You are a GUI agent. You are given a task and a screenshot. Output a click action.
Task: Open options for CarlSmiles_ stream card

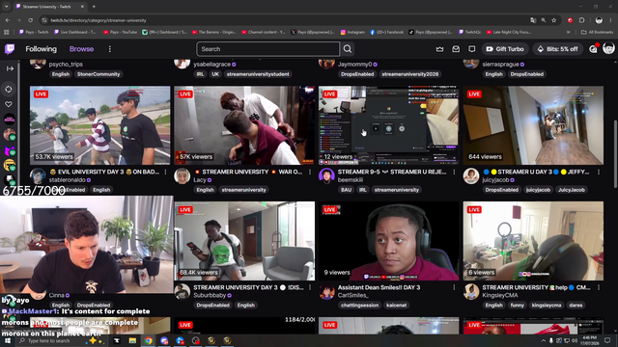(454, 287)
